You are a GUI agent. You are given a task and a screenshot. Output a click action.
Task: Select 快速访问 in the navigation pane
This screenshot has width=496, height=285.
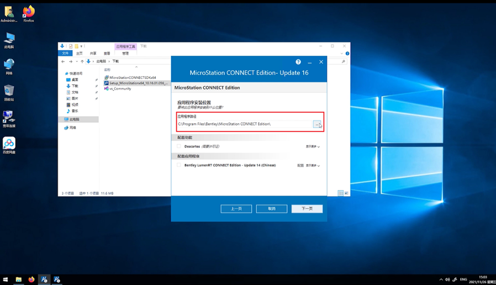coord(73,73)
